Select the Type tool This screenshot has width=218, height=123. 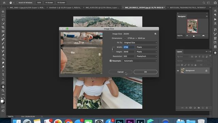(3, 75)
